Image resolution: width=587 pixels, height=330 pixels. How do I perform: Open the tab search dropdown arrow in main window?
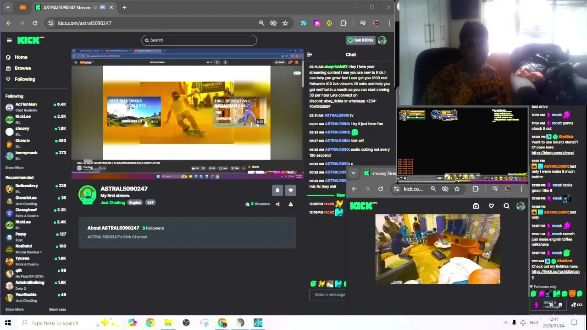coord(8,7)
